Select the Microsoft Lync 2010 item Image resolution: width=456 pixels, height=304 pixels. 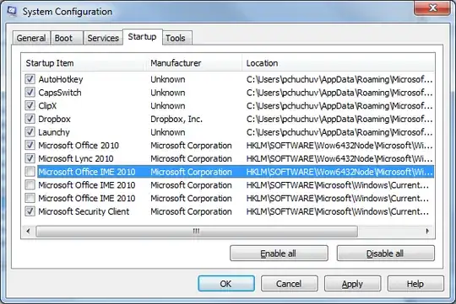click(76, 158)
